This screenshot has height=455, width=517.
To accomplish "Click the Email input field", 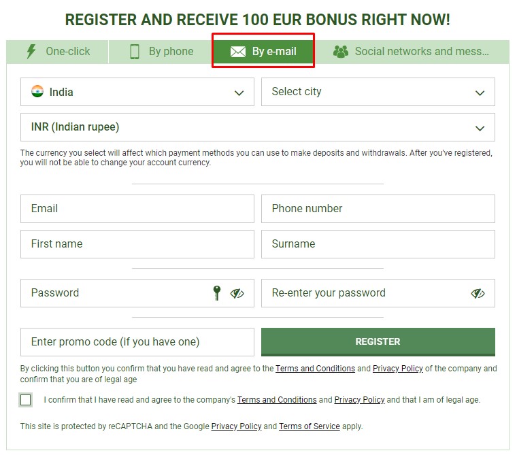I will (x=137, y=209).
